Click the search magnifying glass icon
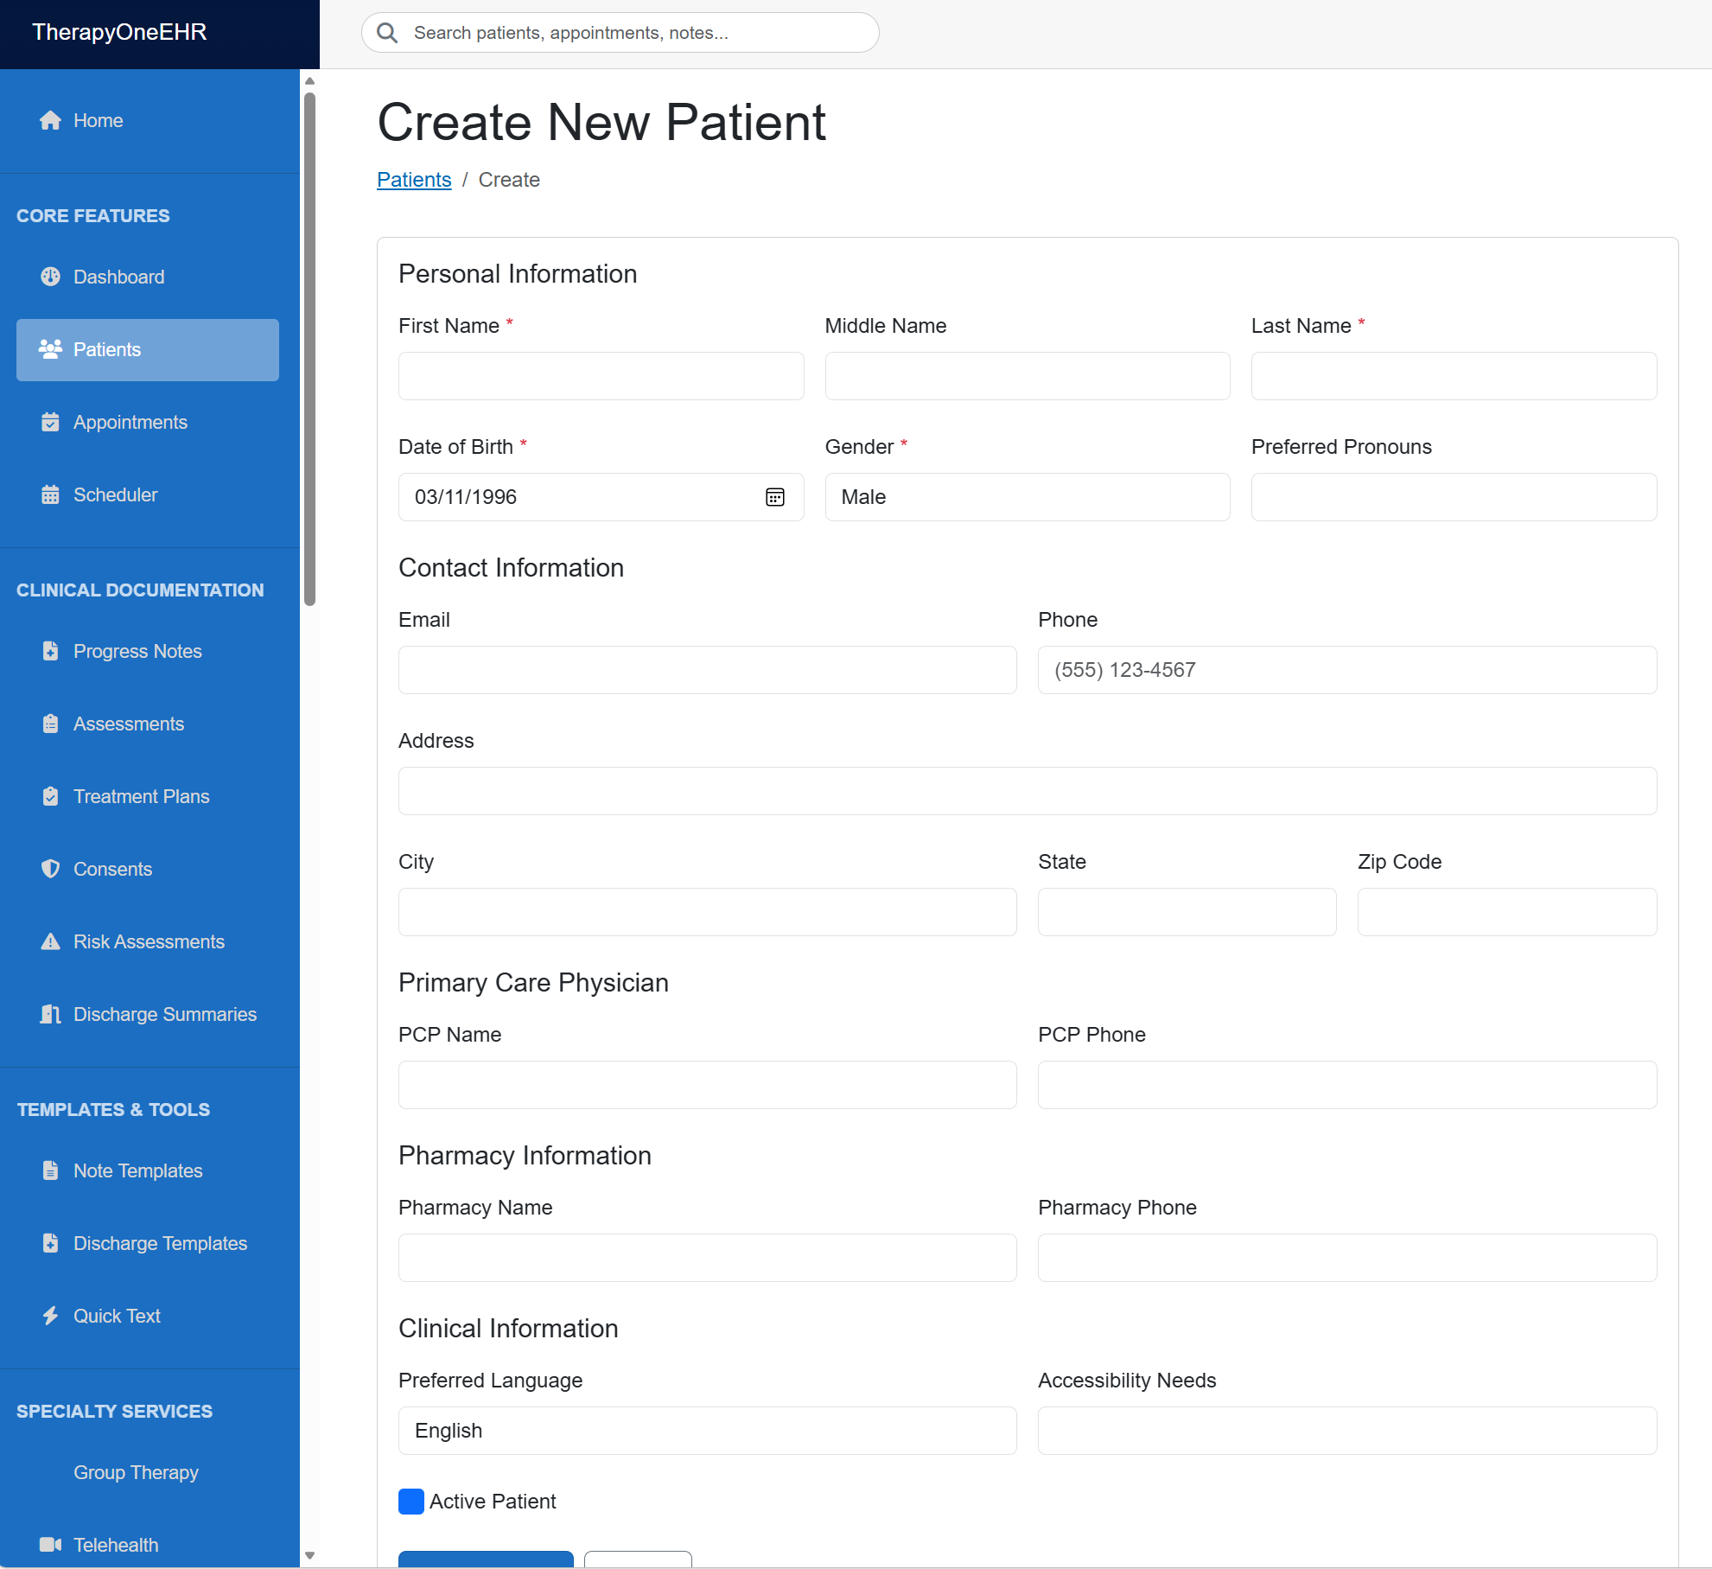The width and height of the screenshot is (1712, 1569). tap(387, 32)
